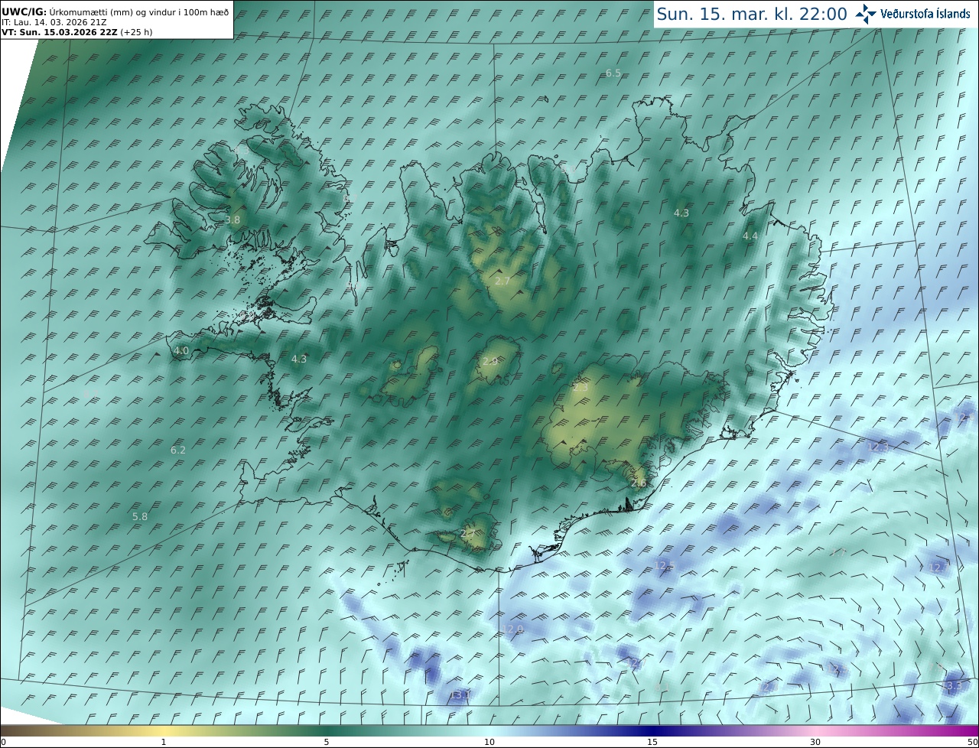Click the UWC/IG Úrkomumætti title line
The width and height of the screenshot is (979, 748).
(115, 11)
